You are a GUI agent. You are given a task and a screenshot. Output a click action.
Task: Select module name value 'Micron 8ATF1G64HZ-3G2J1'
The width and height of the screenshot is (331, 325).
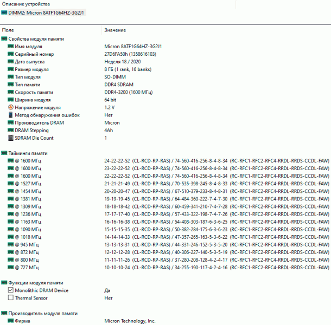pyautogui.click(x=133, y=47)
